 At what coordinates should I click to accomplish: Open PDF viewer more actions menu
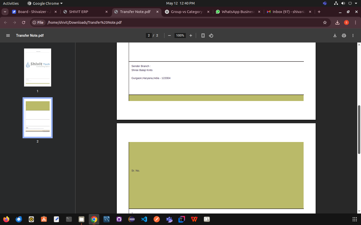(353, 35)
